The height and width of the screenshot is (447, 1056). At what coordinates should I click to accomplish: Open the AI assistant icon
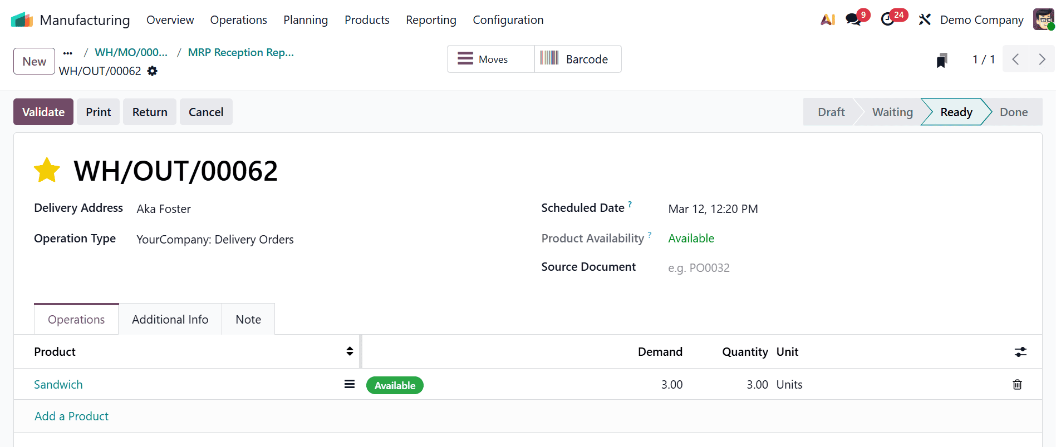pyautogui.click(x=828, y=20)
